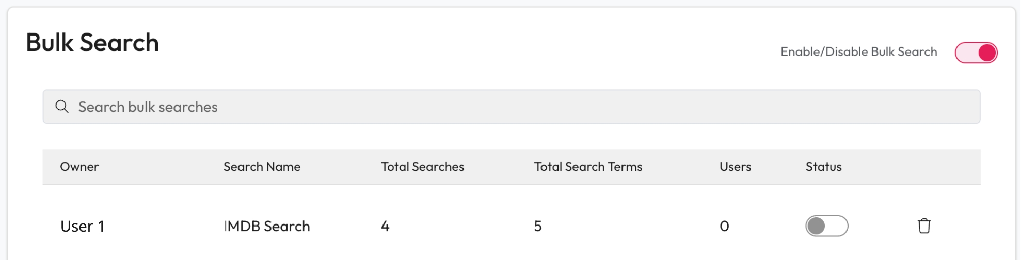Click the magnifying glass search icon
Viewport: 1021px width, 260px height.
click(62, 107)
